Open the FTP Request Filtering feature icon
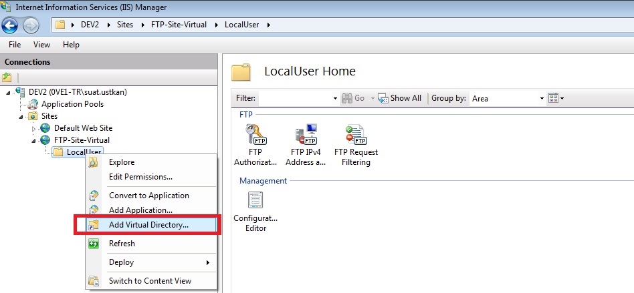The width and height of the screenshot is (634, 293). coord(356,134)
